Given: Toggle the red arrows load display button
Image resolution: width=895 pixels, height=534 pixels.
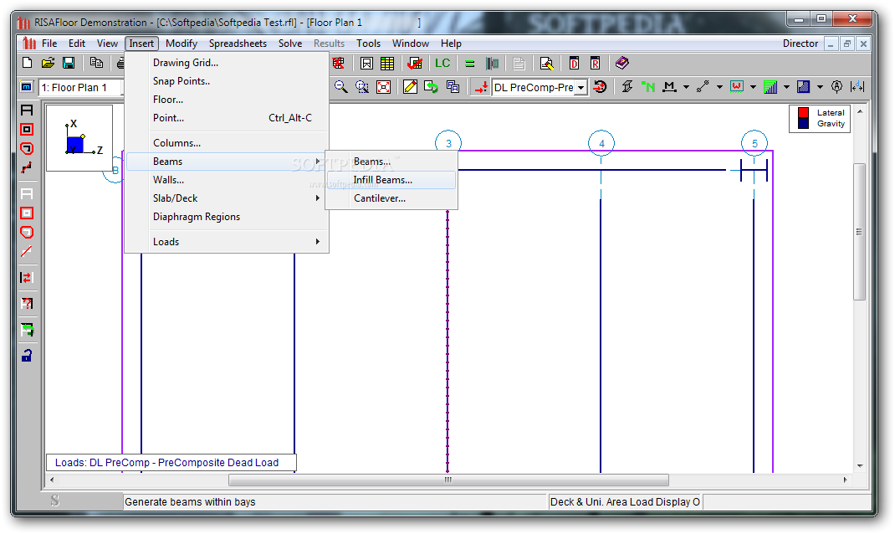Looking at the screenshot, I should [x=481, y=87].
